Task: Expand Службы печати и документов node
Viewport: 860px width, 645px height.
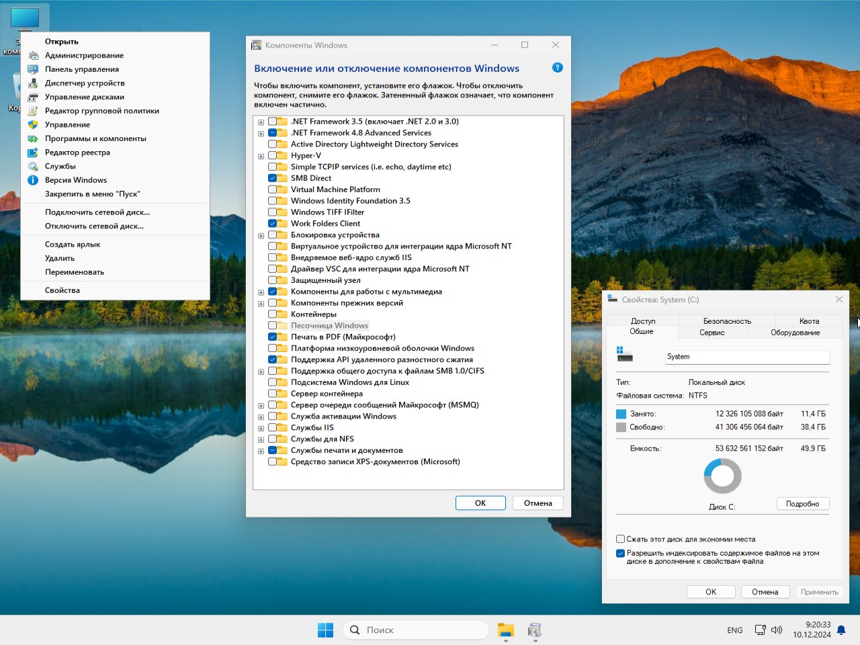Action: coord(261,451)
